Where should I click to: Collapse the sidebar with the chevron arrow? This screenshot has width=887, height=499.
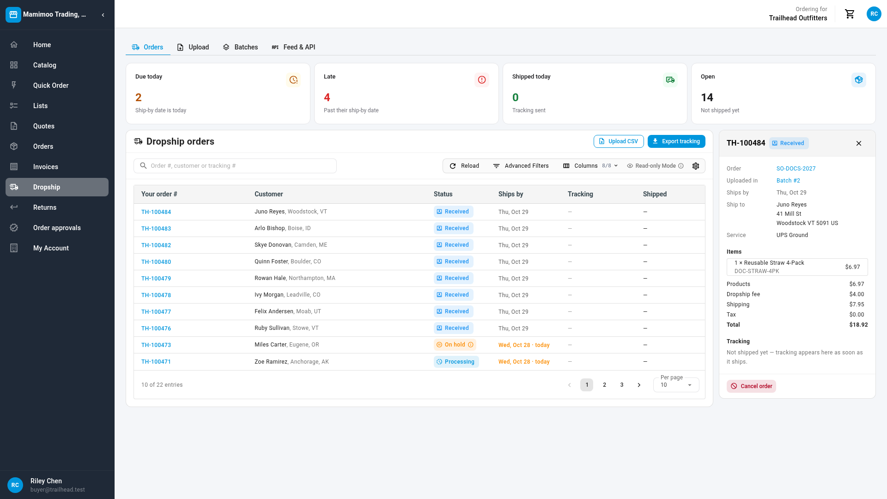(103, 15)
